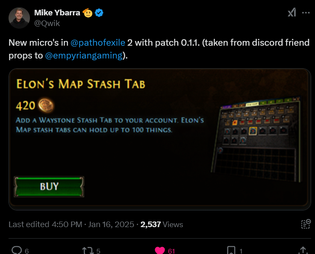This screenshot has width=315, height=254.
Task: Click the gold coin icon next to 420
Action: click(46, 105)
